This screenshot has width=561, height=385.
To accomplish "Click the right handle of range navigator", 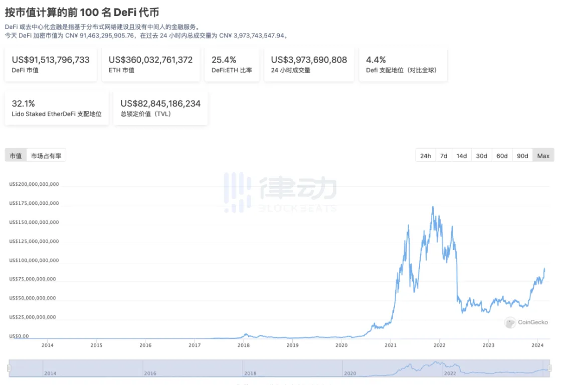I will point(550,368).
